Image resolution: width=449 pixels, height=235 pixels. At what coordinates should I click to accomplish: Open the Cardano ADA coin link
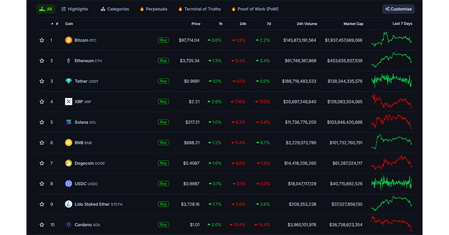tap(87, 225)
